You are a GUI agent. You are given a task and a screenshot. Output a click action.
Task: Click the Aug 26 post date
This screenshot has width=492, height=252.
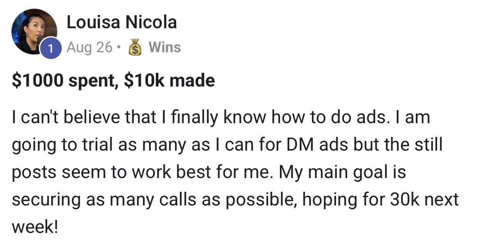90,48
